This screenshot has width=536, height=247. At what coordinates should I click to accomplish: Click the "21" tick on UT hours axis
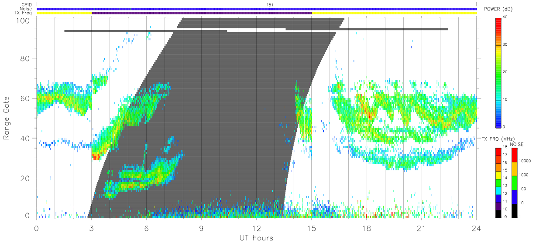pyautogui.click(x=422, y=228)
